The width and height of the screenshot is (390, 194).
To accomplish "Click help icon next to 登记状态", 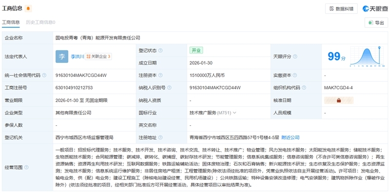I will point(160,51).
